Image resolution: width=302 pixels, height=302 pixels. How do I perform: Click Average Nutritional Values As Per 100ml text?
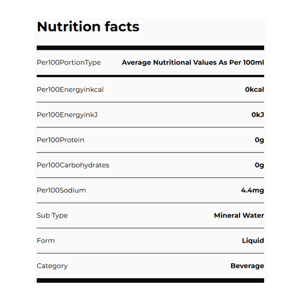(x=193, y=63)
